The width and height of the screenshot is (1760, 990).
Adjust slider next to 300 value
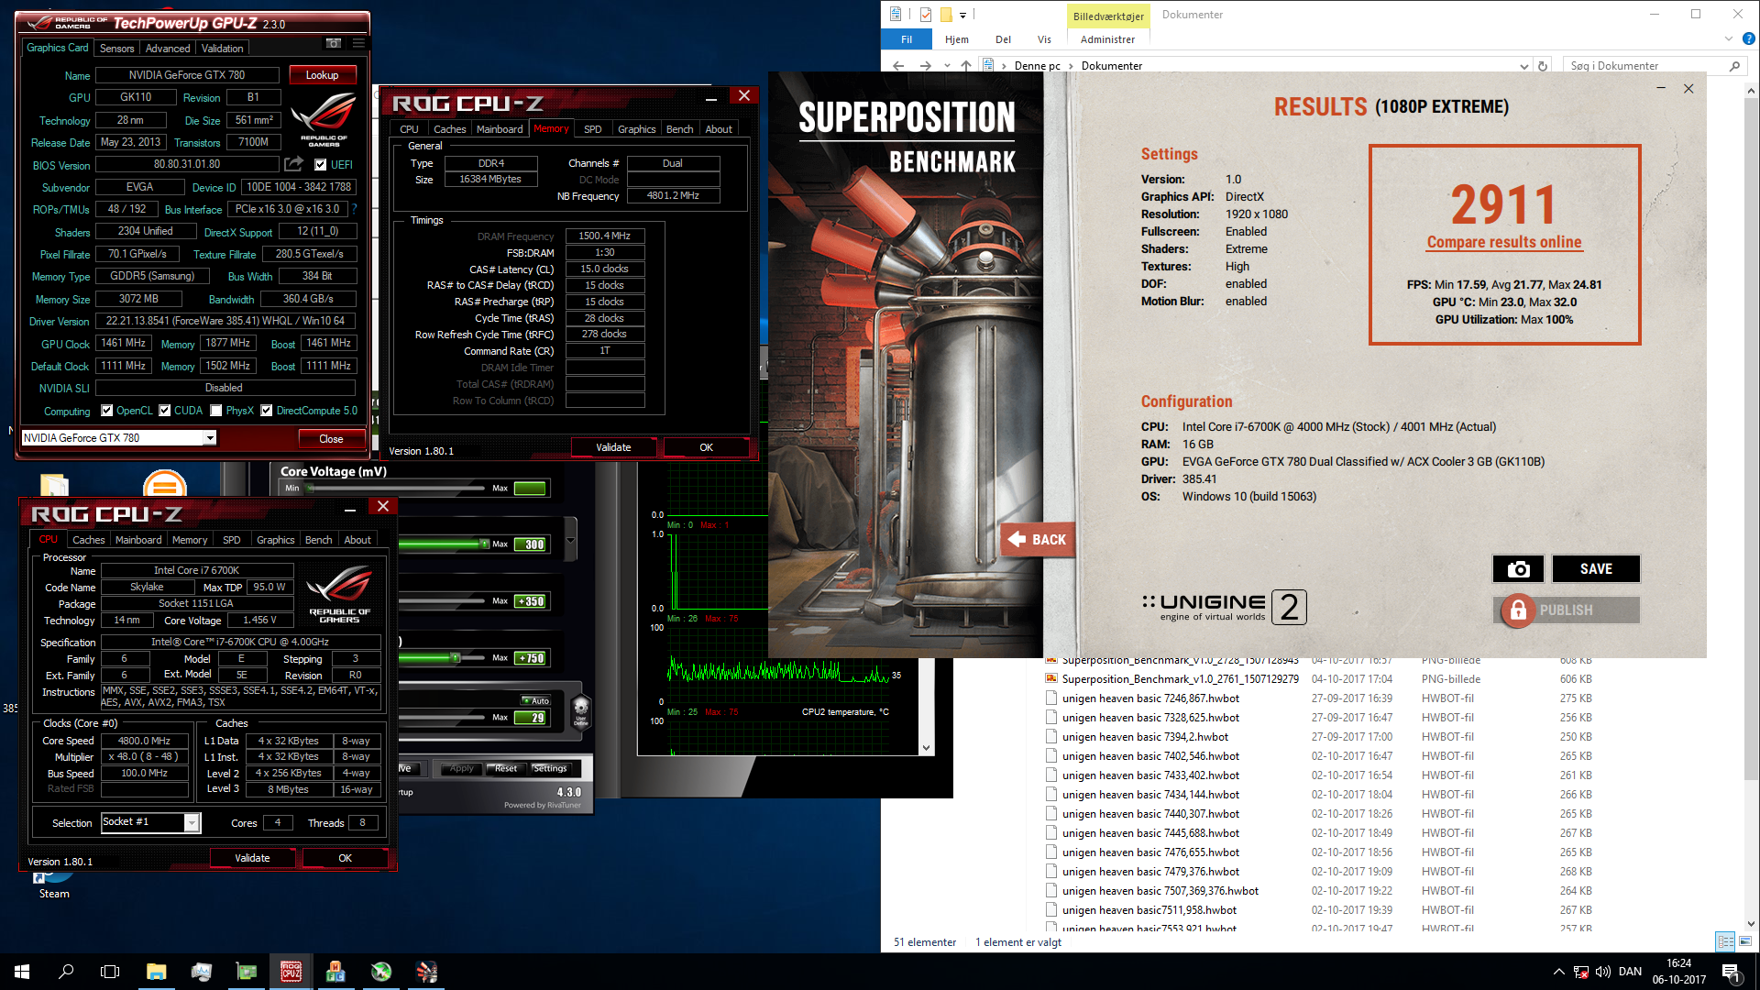(443, 544)
